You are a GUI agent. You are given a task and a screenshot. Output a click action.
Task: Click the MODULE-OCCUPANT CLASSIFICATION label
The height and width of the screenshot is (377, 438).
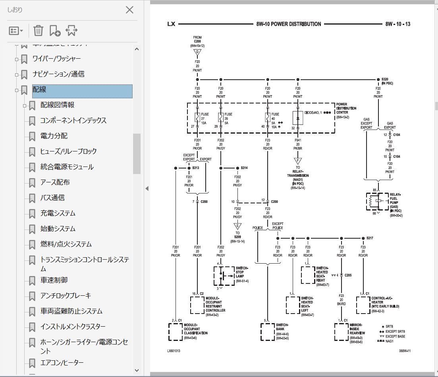click(195, 329)
